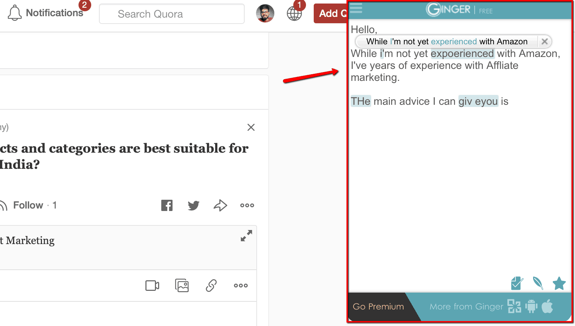Dismiss the Ginger correction suggestion
The height and width of the screenshot is (326, 575).
pyautogui.click(x=544, y=41)
